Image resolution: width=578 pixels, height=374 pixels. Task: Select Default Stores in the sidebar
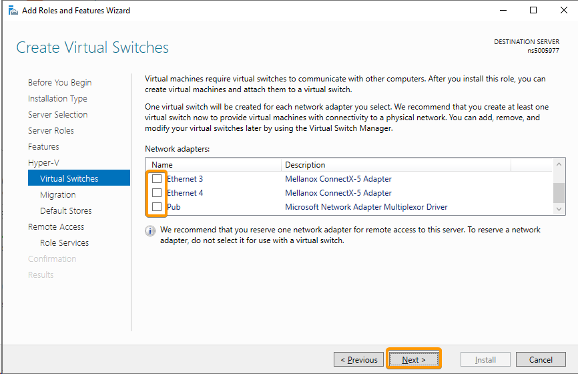(x=66, y=211)
